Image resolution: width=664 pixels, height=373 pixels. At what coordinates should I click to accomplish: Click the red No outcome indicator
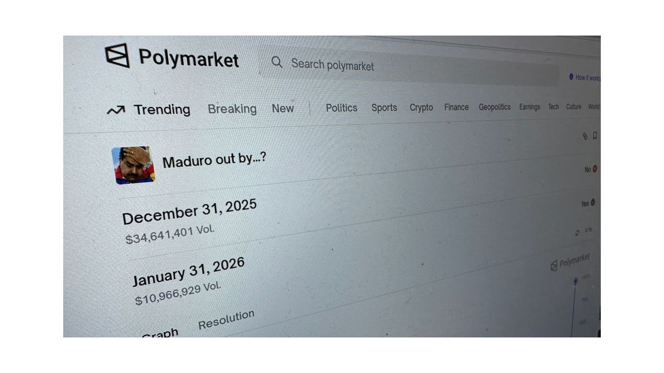(594, 169)
